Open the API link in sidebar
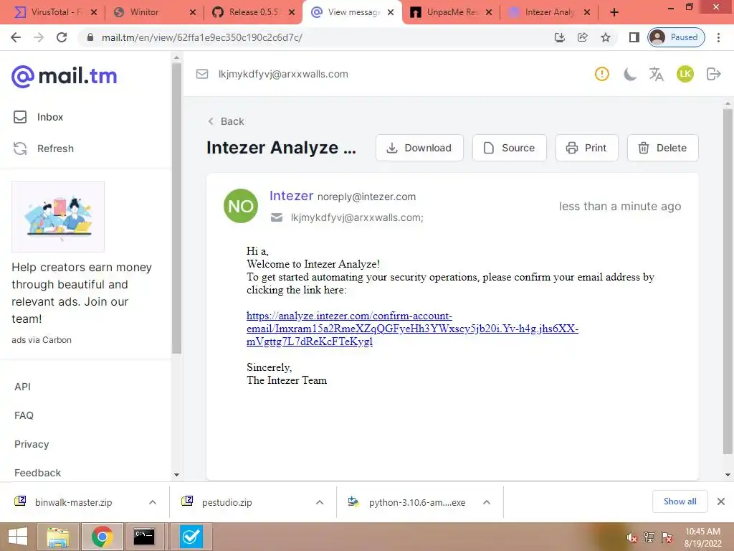This screenshot has width=734, height=551. pyautogui.click(x=22, y=387)
